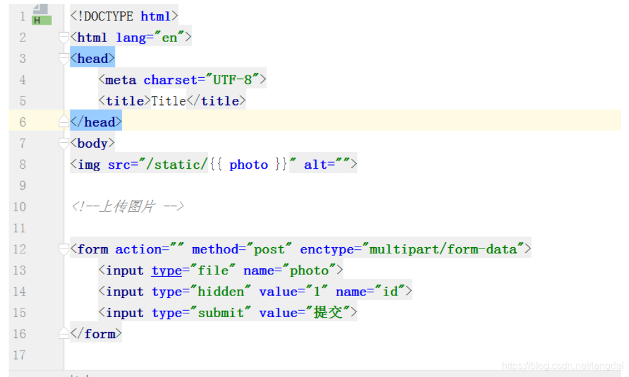Collapse the head tag fold marker on line 3
This screenshot has height=377, width=629.
coord(64,59)
